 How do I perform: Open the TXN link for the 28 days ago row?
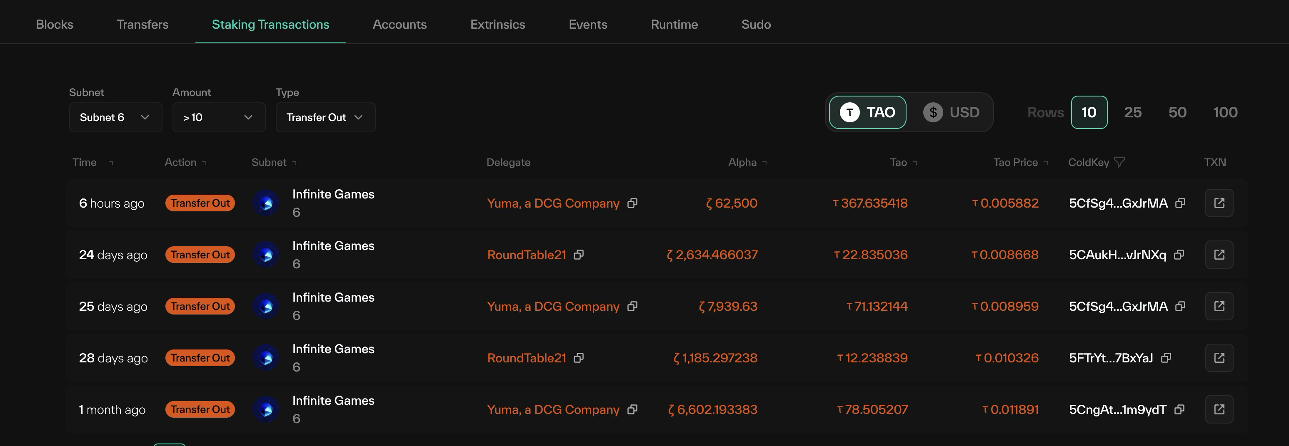[1219, 358]
